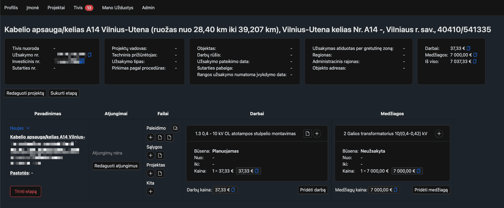Open the Įmonė menu
This screenshot has height=208, width=504.
pos(33,8)
